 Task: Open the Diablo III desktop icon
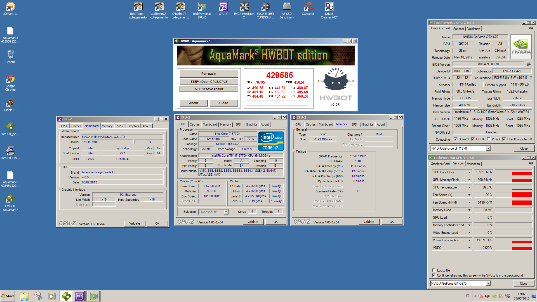coord(10,105)
